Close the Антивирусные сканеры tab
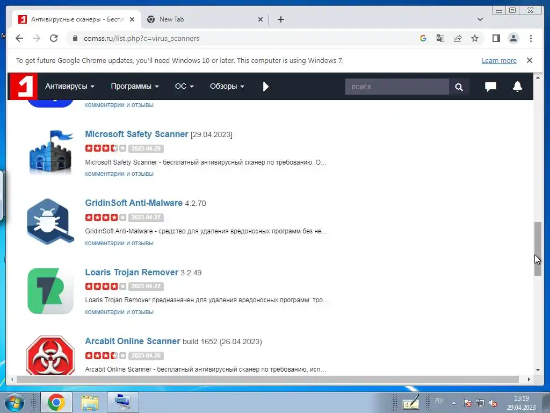 pyautogui.click(x=132, y=19)
